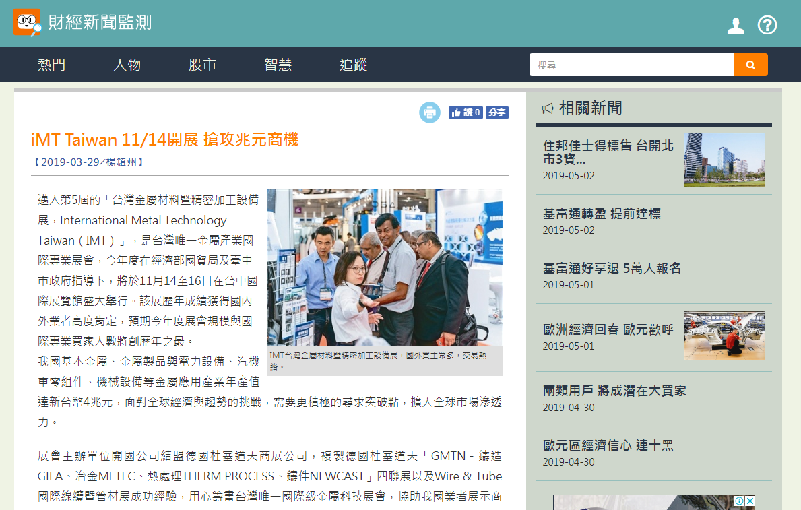Open related news 歐元區經濟信心 連十黑
Image resolution: width=801 pixels, height=510 pixels.
tap(608, 445)
